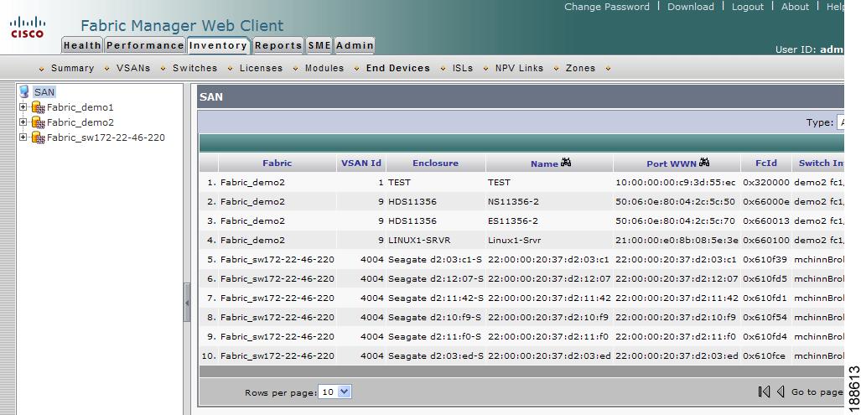Sort by the Name column header
This screenshot has height=415, width=861.
[544, 163]
